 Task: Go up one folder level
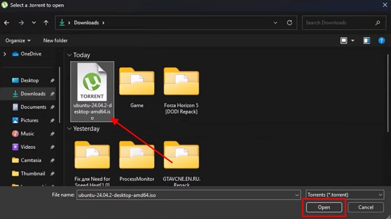[x=46, y=22]
